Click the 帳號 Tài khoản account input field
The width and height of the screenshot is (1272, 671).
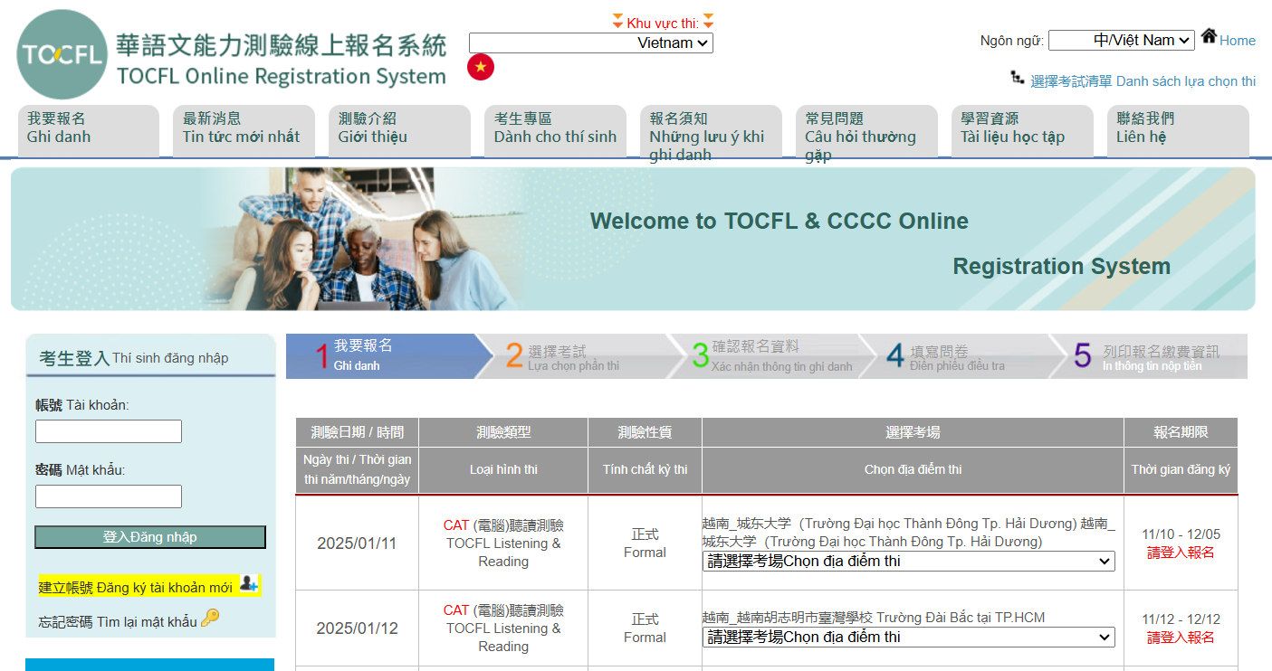tap(109, 431)
